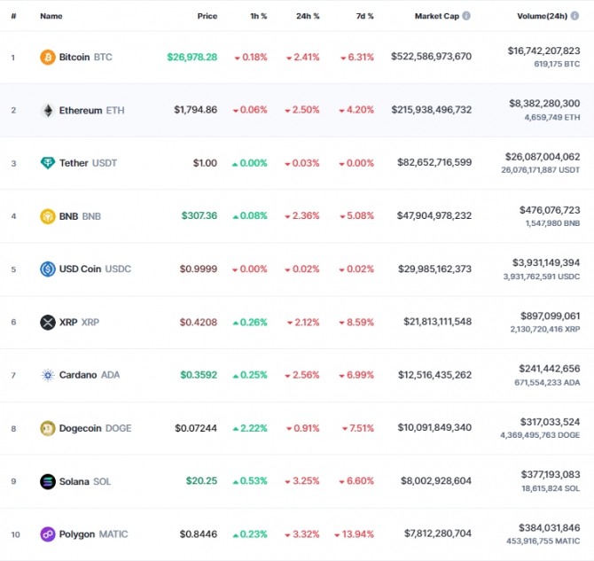Sort by 7d % column header
Image resolution: width=594 pixels, height=561 pixels.
[x=364, y=16]
